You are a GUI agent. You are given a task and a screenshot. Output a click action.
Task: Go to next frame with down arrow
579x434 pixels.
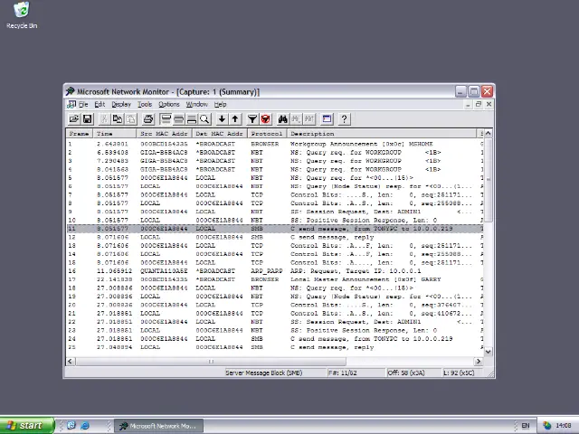[x=222, y=118]
